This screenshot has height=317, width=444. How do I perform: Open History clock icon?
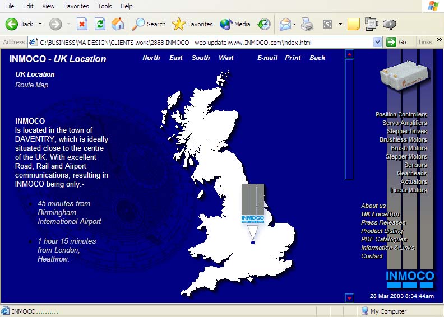click(264, 24)
